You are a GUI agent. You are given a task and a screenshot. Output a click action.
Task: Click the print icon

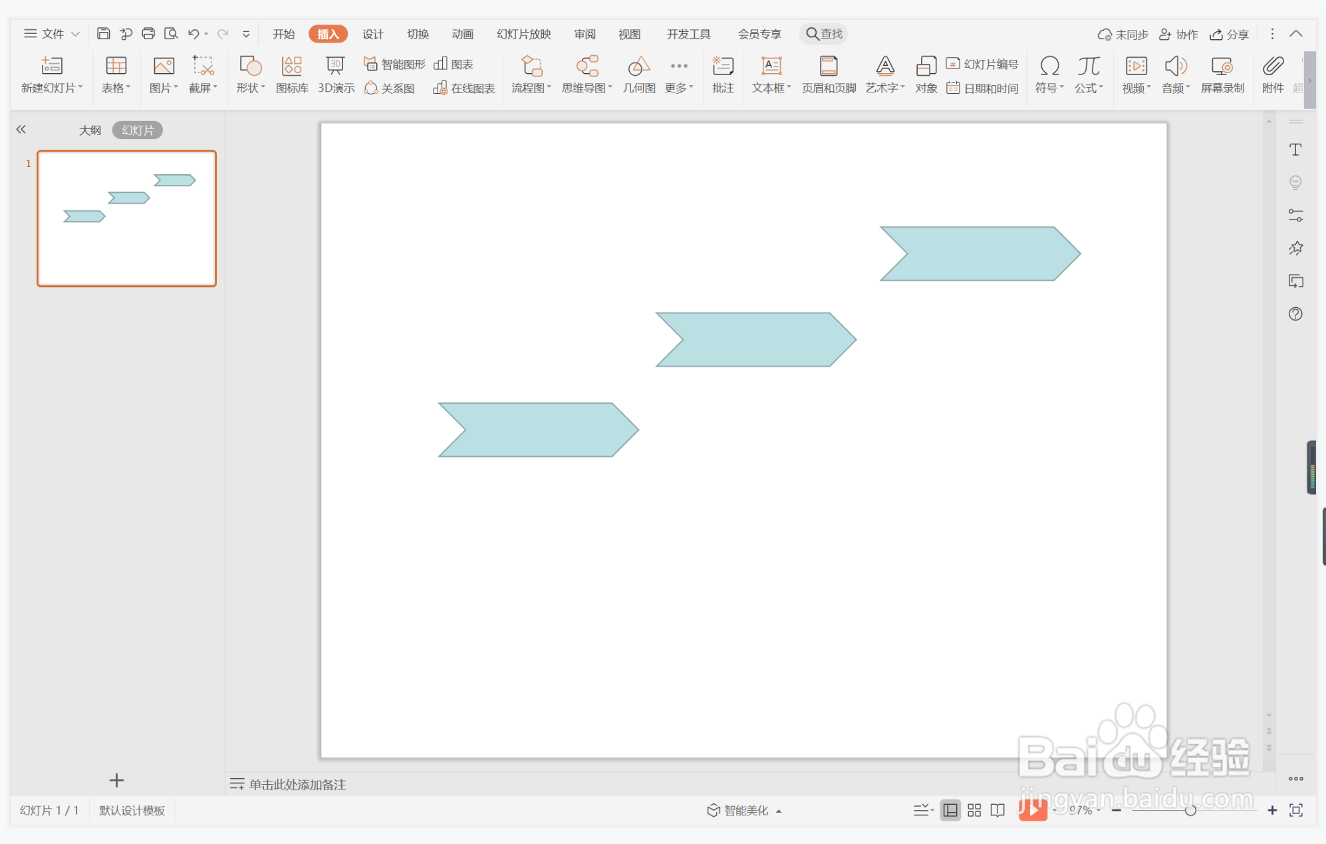click(148, 34)
